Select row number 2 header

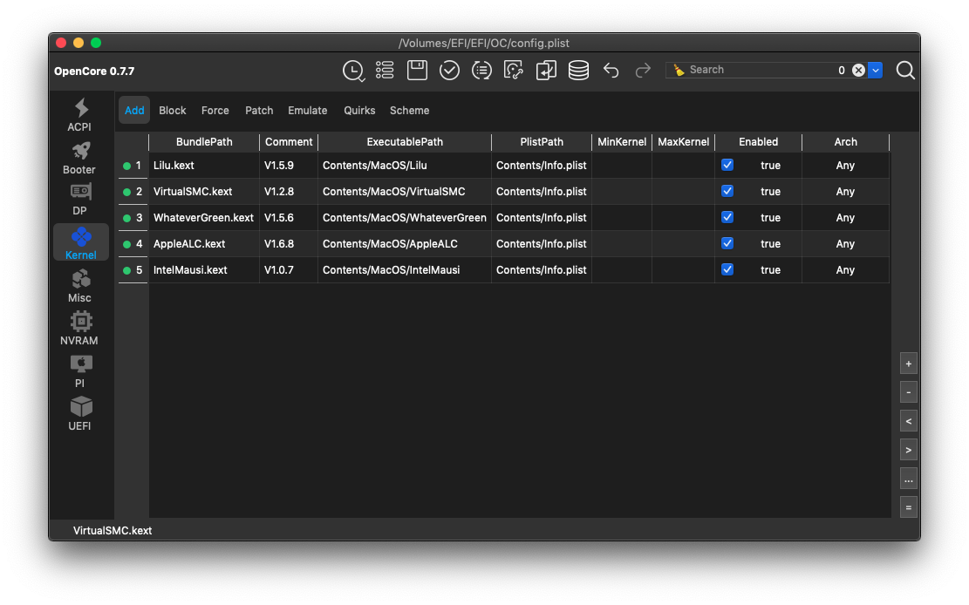point(133,192)
